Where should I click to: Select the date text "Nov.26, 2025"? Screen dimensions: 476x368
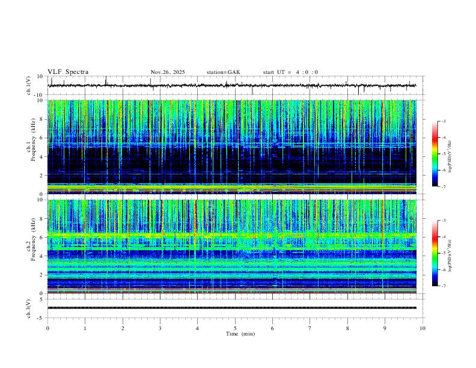168,72
